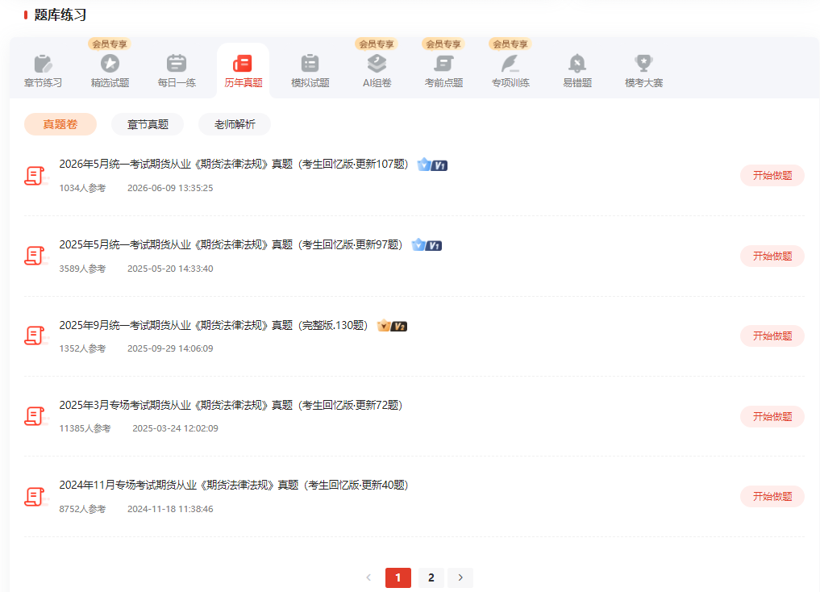The image size is (820, 592).
Task: Select the 模拟试题 clipboard icon
Action: tap(310, 64)
